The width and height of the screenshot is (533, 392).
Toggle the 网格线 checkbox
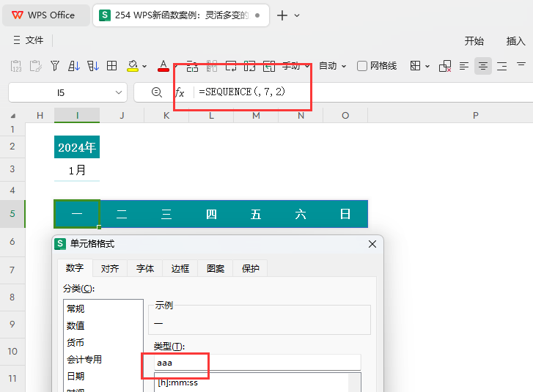[362, 66]
